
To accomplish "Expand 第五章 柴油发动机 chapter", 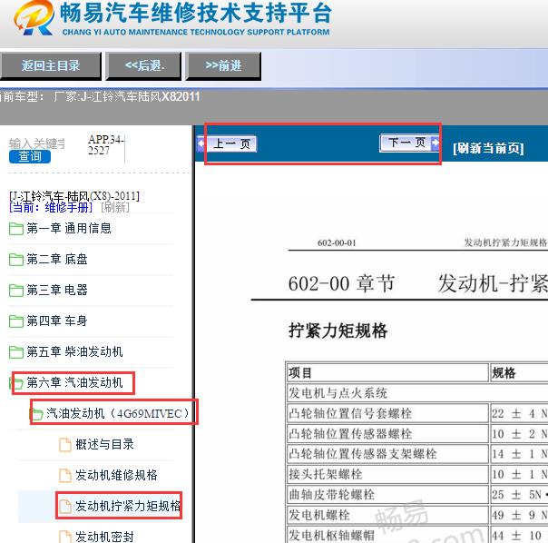I will point(74,351).
